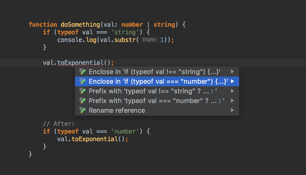Click pencil icon beside highlighted '=== "number"' enclose option

pyautogui.click(x=82, y=81)
